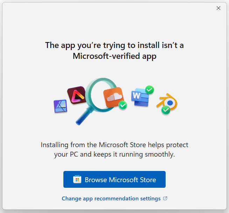Click the Affinity Designer app icon
The width and height of the screenshot is (229, 213).
click(x=60, y=106)
